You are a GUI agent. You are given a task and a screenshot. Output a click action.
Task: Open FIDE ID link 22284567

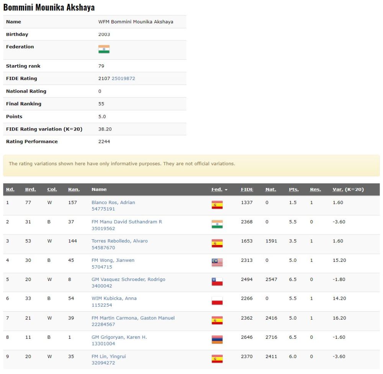tap(103, 324)
